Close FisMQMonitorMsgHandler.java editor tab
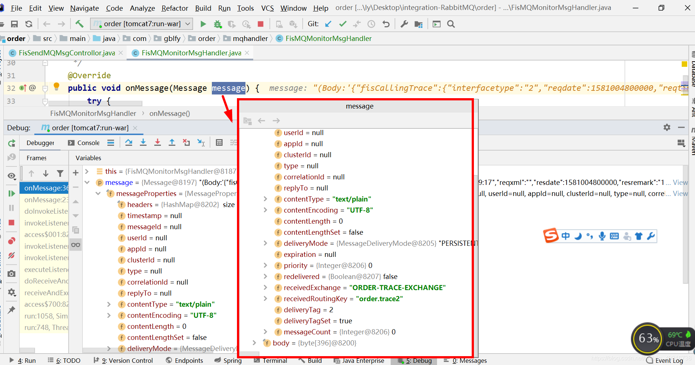The image size is (695, 365). (x=247, y=53)
